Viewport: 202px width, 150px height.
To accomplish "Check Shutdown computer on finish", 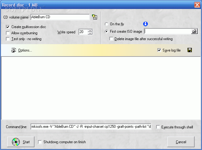I will (x=40, y=142).
